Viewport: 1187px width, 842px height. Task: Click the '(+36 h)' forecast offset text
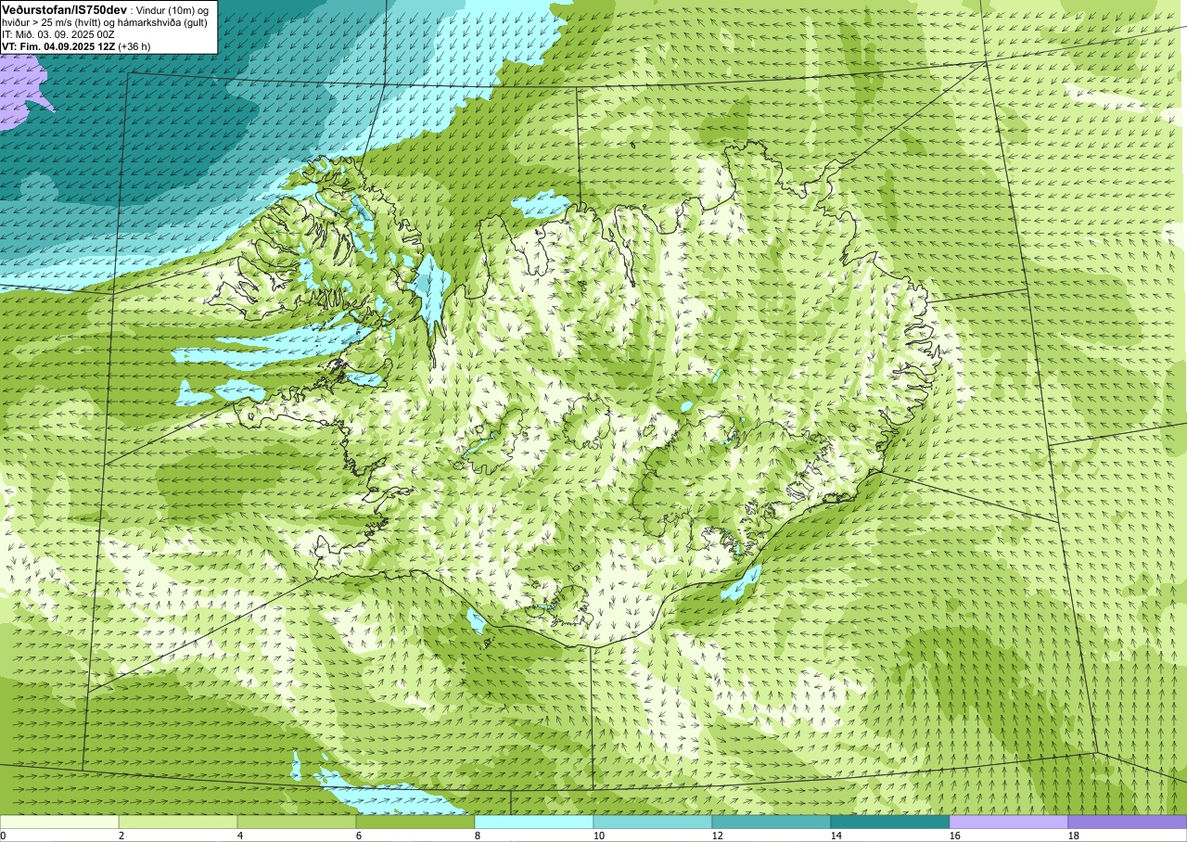pos(134,45)
